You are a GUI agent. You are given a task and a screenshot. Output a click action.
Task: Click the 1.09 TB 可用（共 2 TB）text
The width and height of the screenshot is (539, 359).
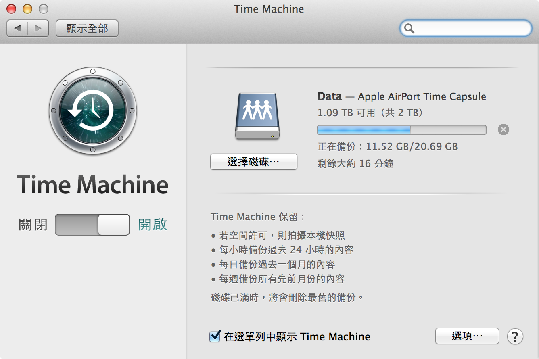pyautogui.click(x=370, y=113)
